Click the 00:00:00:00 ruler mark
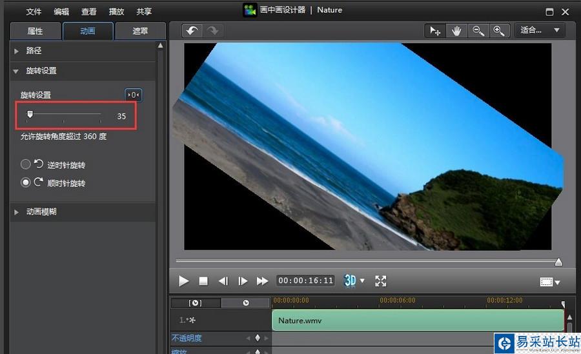The image size is (581, 354). (x=291, y=300)
